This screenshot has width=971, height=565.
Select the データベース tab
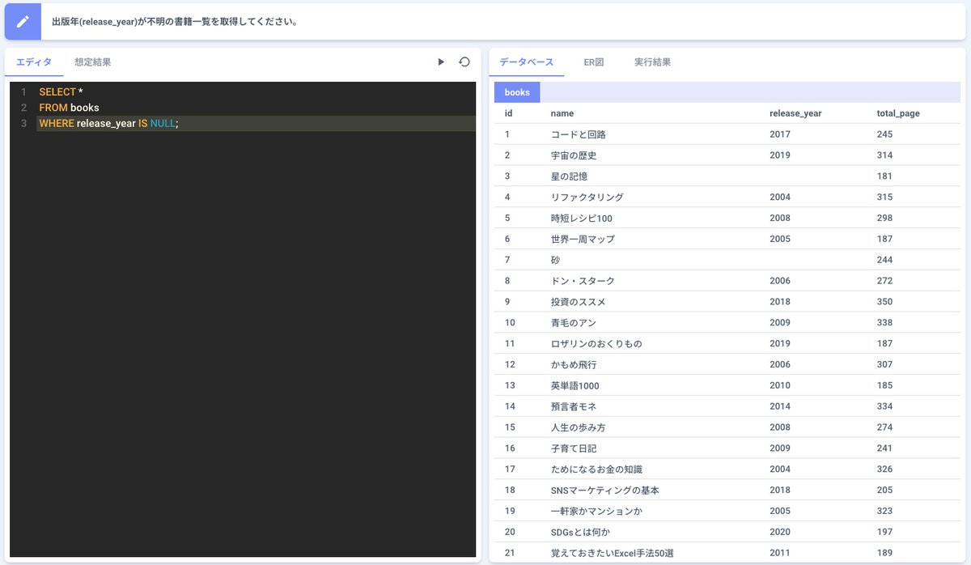tap(527, 62)
